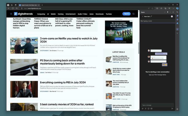Image resolution: width=188 pixels, height=116 pixels.
Task: Close the Teams sidebar pane
Action: coord(173,12)
